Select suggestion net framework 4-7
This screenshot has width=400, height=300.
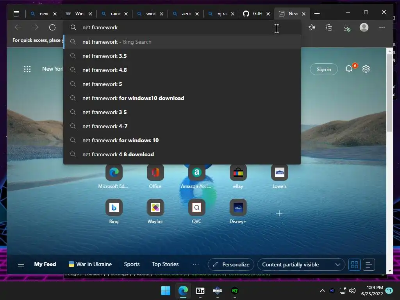click(182, 126)
